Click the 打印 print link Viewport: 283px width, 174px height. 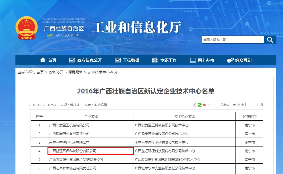pos(259,105)
